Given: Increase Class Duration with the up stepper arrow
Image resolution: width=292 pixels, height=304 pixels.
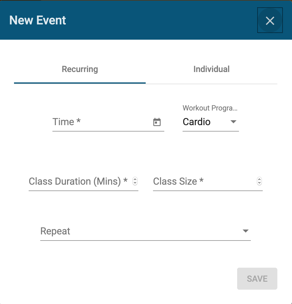Looking at the screenshot, I should tap(135, 179).
